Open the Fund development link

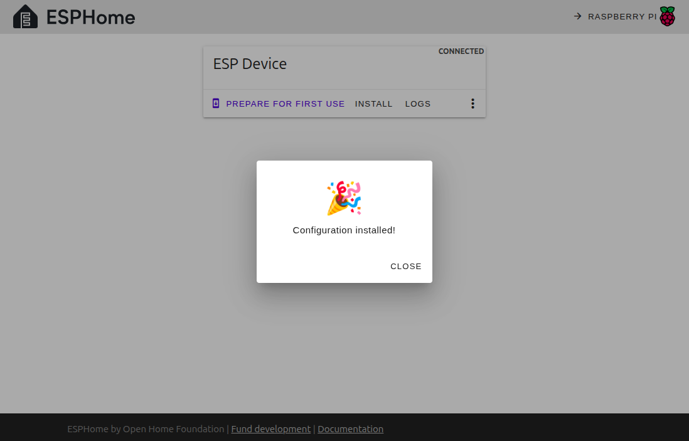tap(270, 428)
